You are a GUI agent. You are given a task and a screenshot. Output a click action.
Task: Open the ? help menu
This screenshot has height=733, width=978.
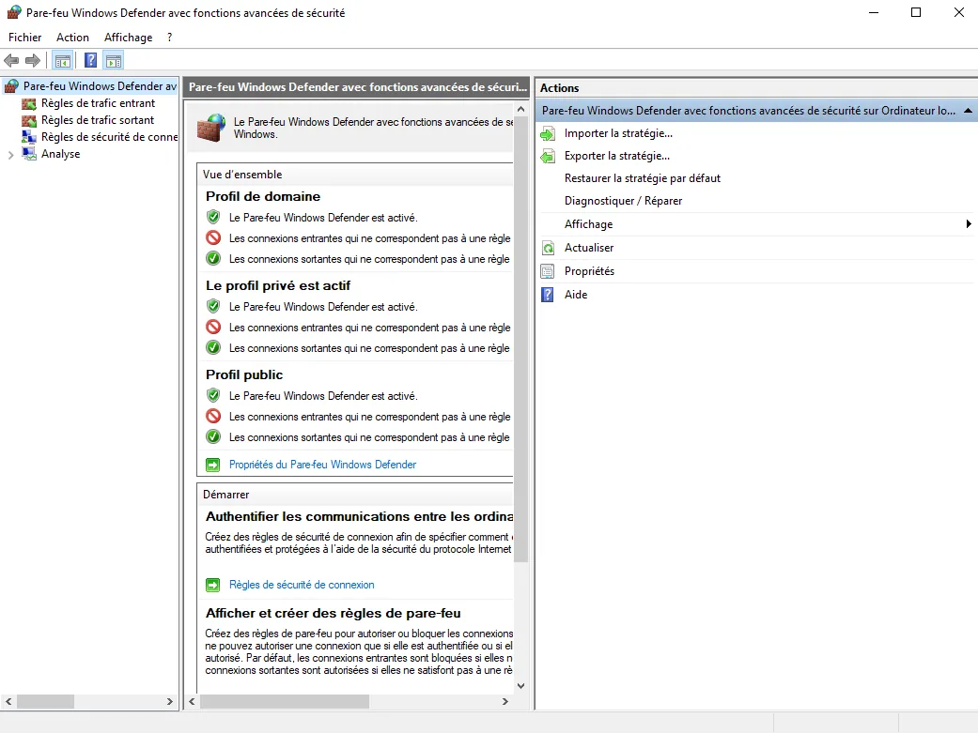tap(170, 38)
